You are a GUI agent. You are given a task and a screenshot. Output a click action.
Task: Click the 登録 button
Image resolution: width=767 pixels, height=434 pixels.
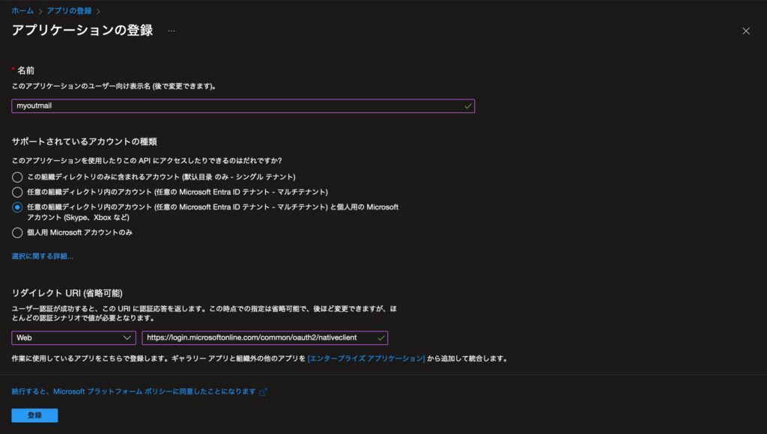click(x=34, y=415)
